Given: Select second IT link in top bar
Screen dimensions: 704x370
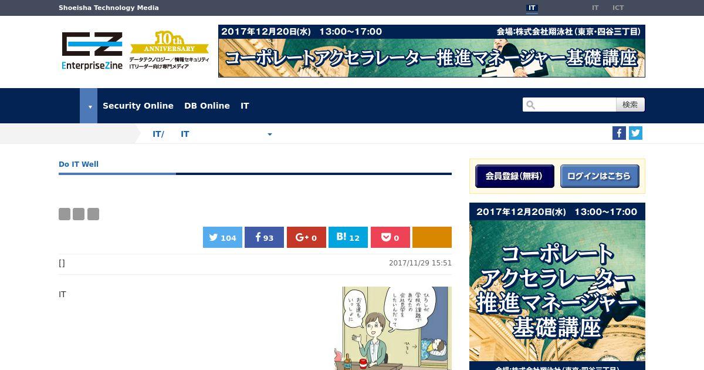Looking at the screenshot, I should 595,8.
